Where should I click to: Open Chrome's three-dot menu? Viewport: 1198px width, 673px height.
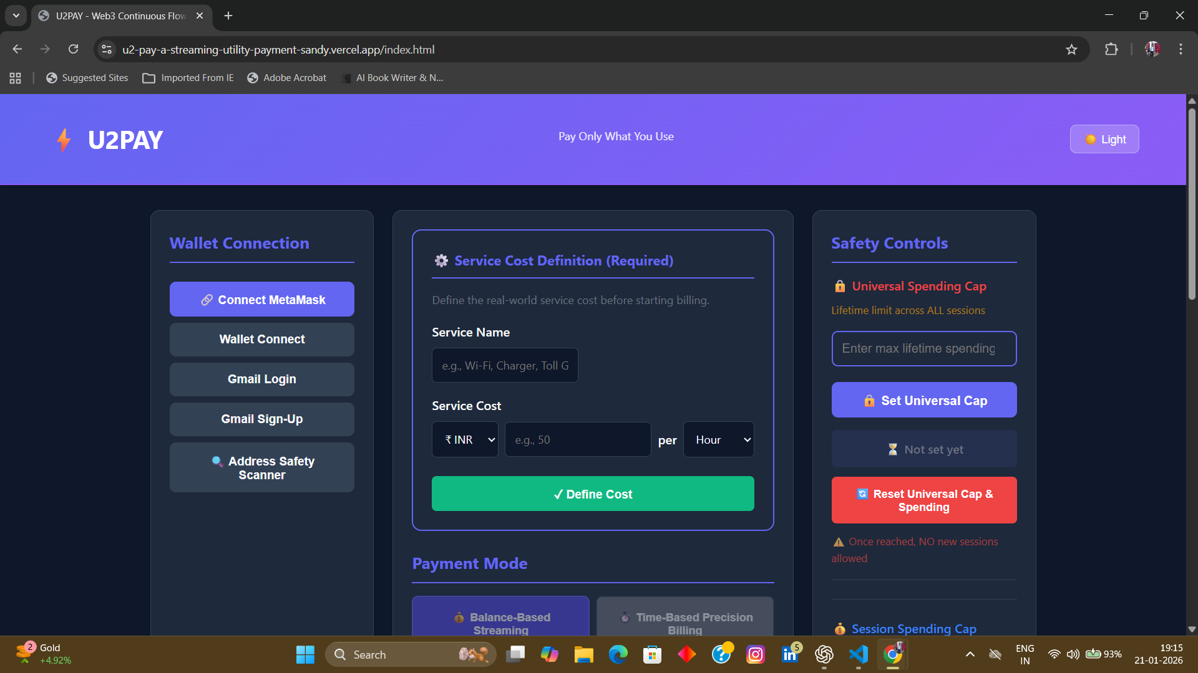point(1181,50)
